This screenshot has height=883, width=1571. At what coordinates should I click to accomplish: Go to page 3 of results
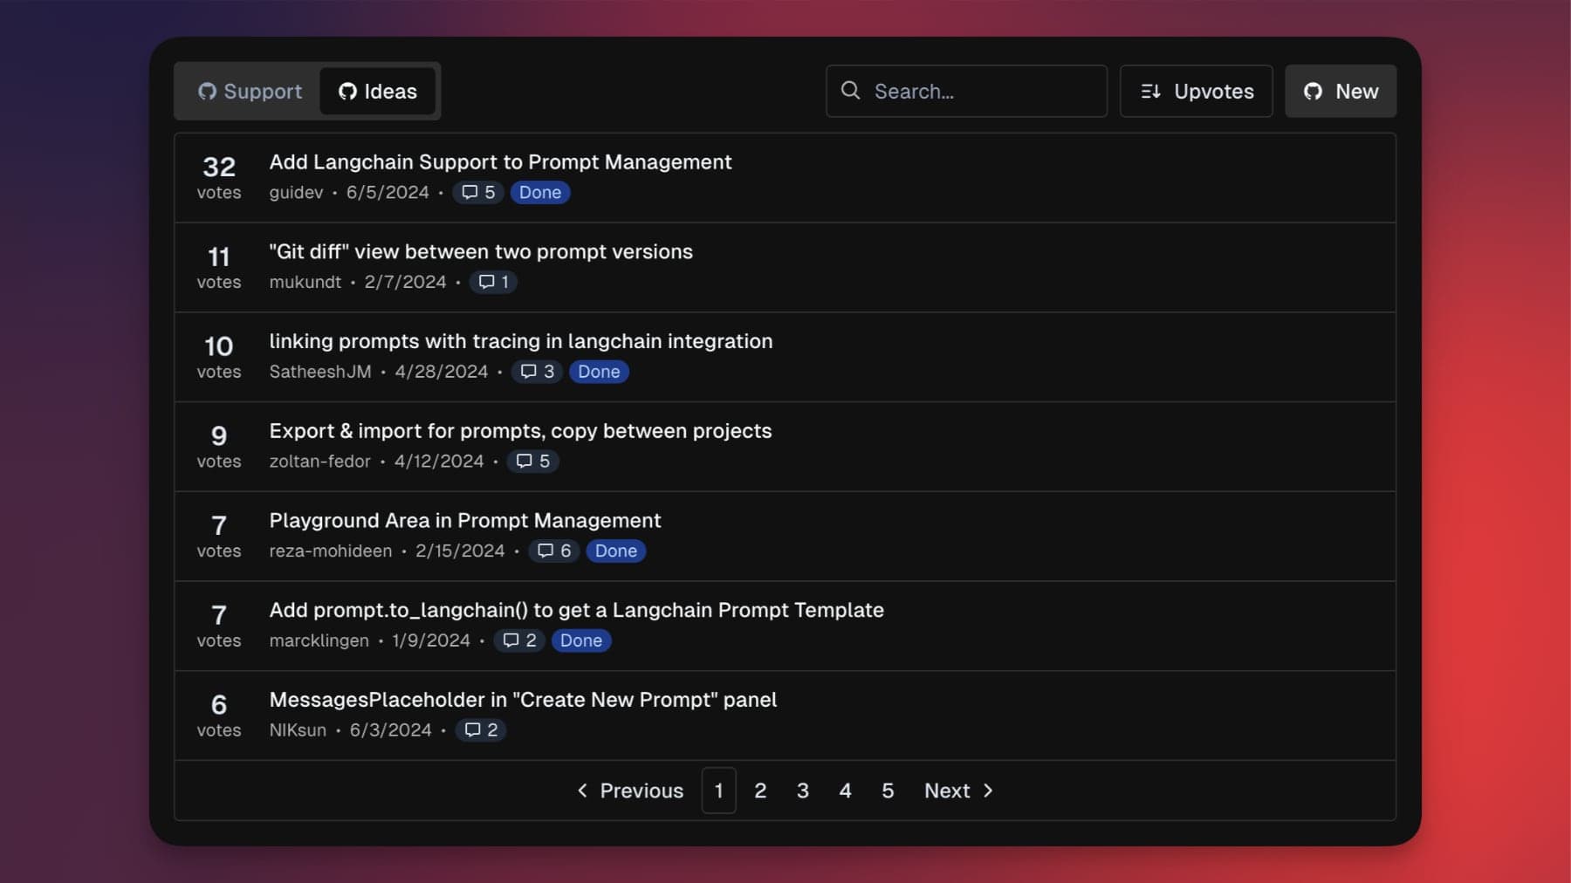point(803,791)
